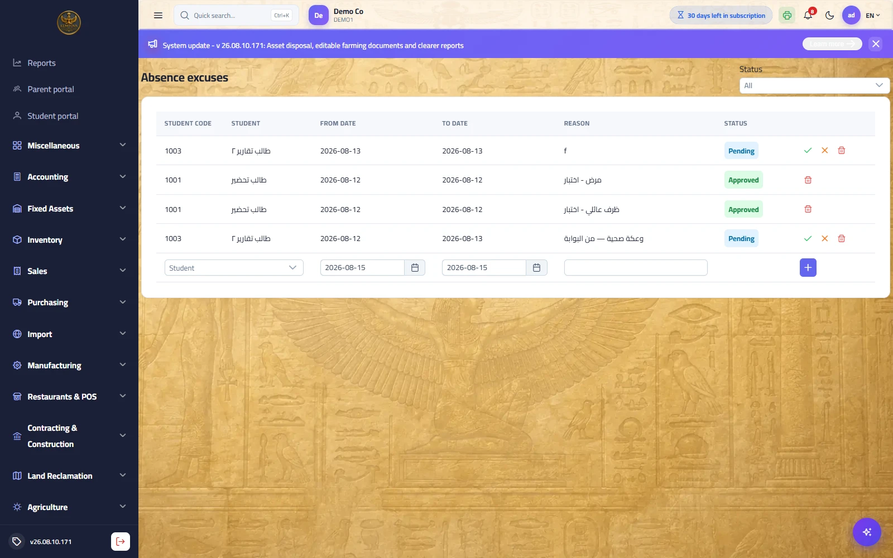Open the 'ad' user avatar menu
The height and width of the screenshot is (558, 893).
point(851,16)
